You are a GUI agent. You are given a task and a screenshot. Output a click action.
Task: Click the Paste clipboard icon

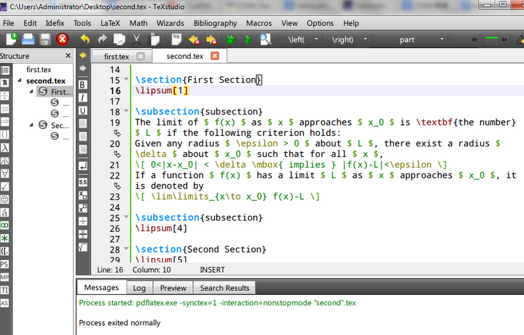(155, 39)
